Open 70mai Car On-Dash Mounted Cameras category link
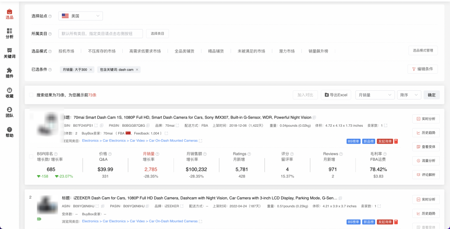The width and height of the screenshot is (450, 229). point(174,141)
